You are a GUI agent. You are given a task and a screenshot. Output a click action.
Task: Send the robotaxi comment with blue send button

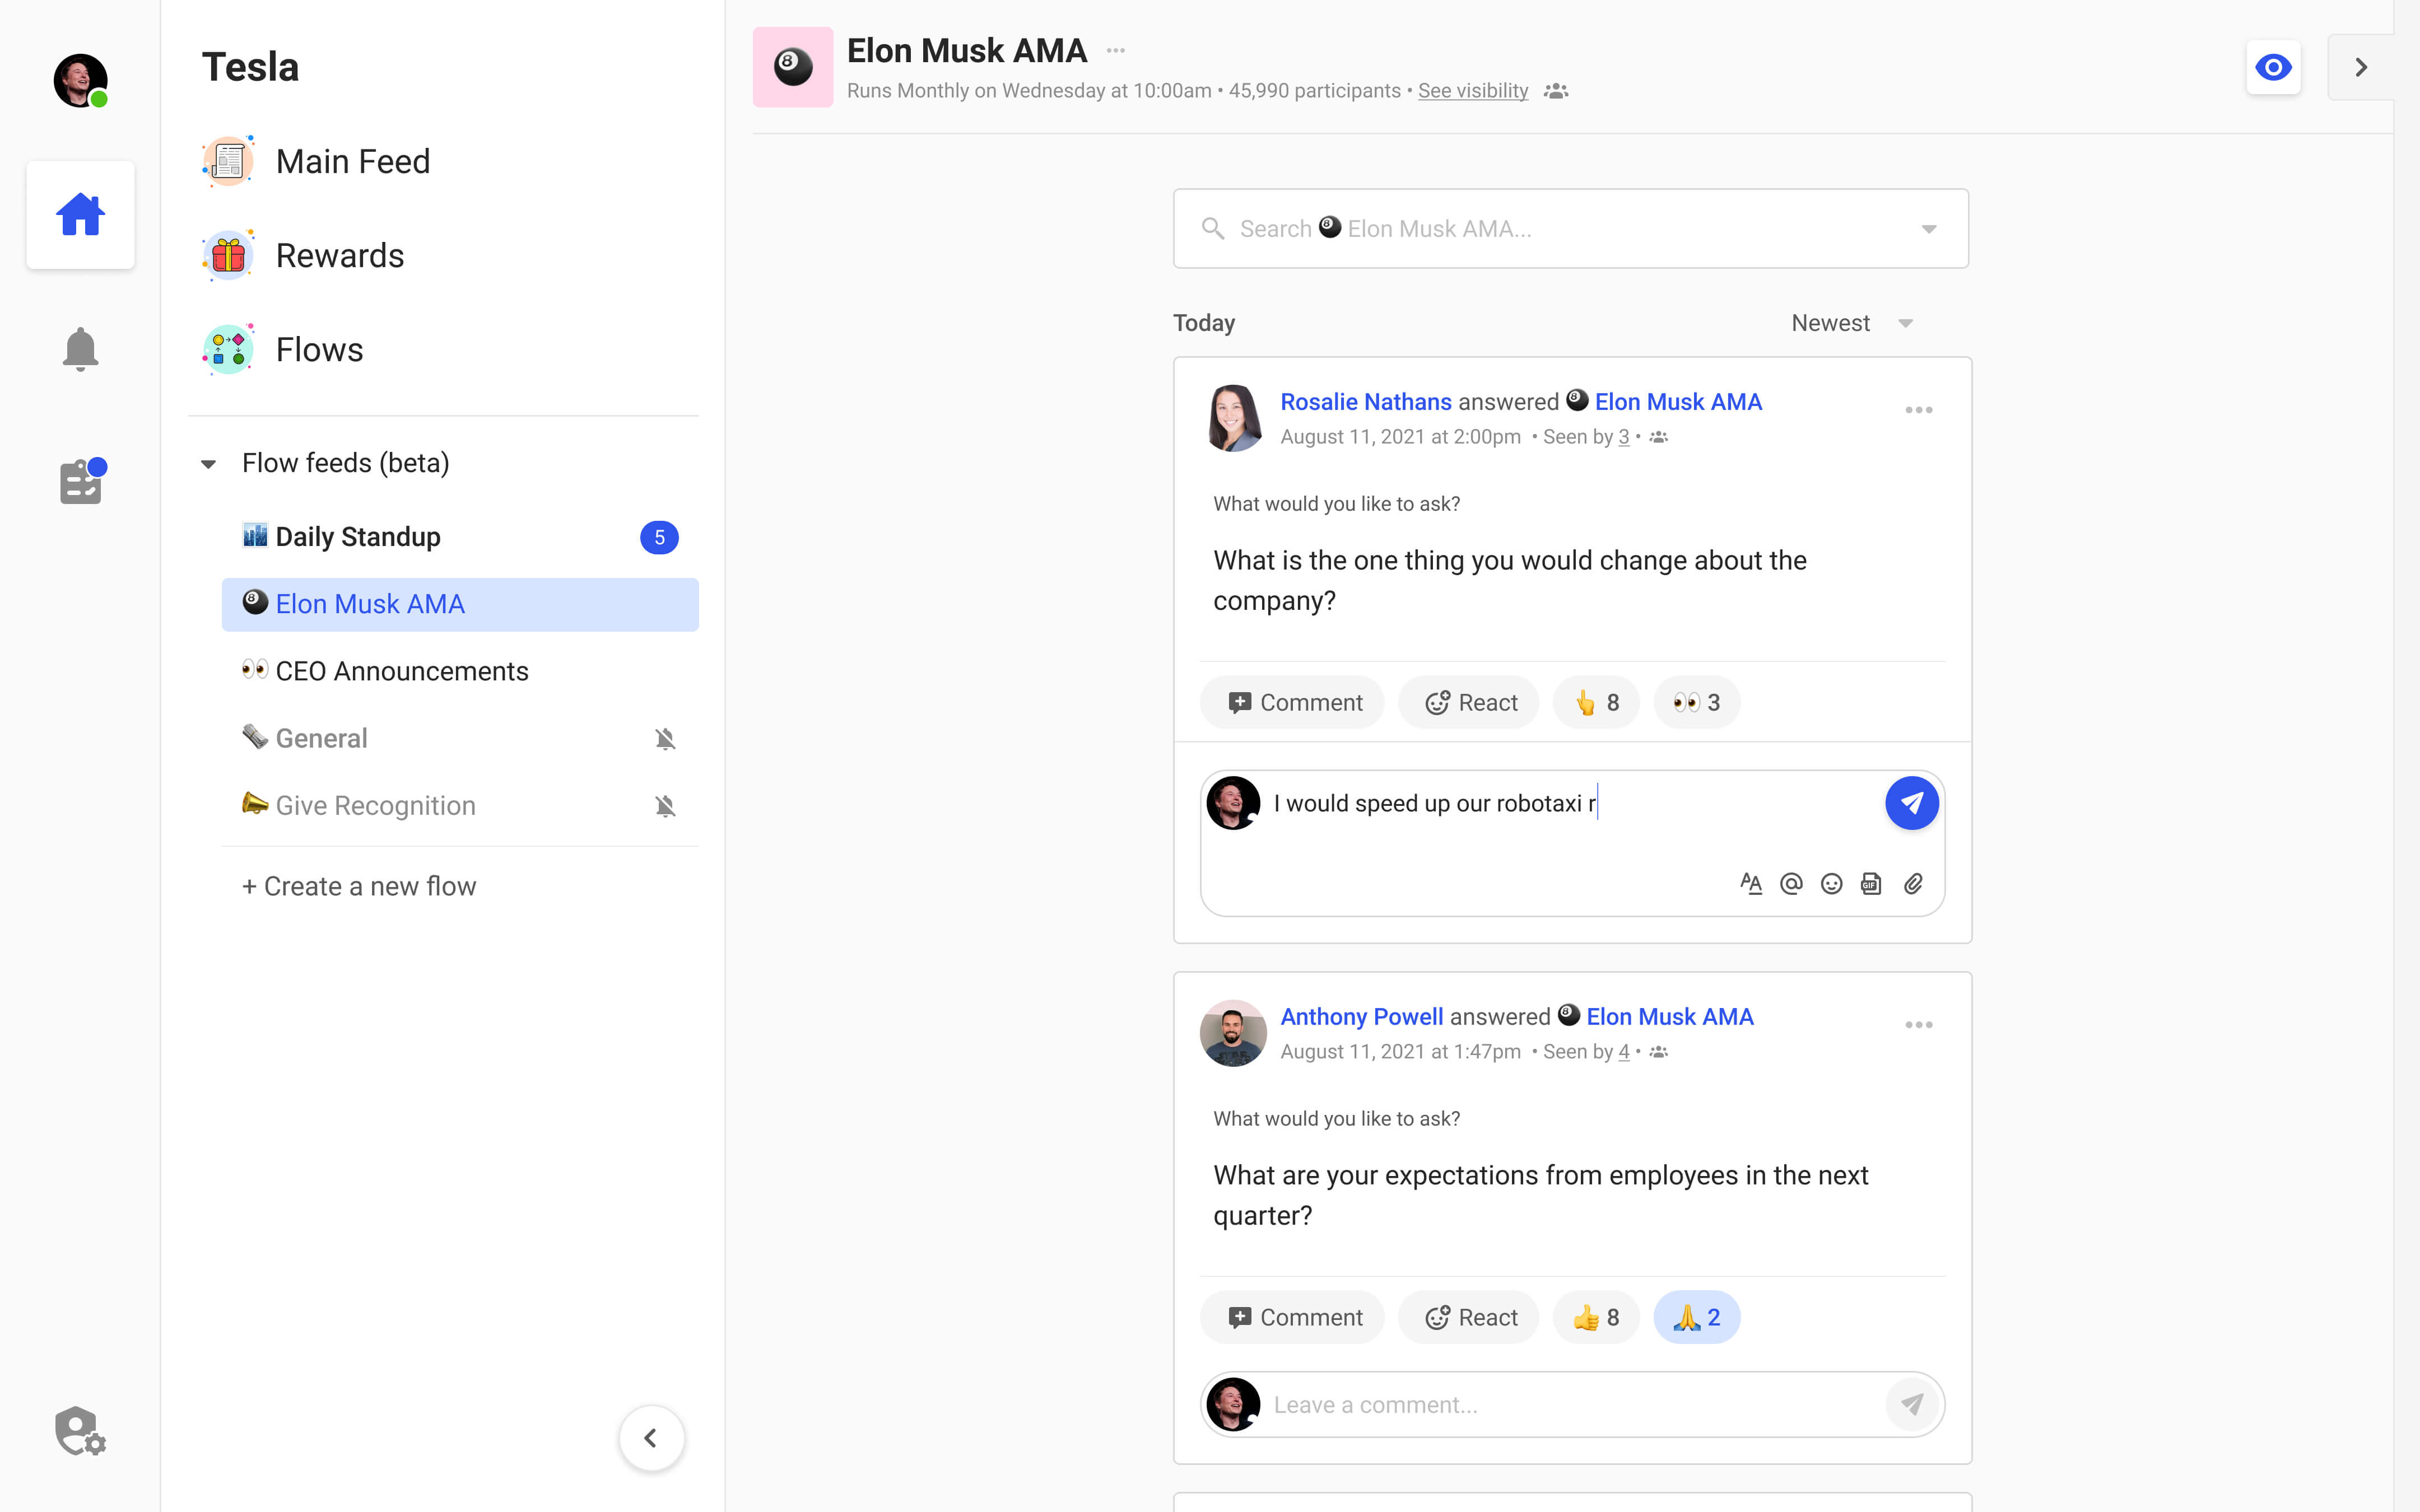coord(1912,803)
